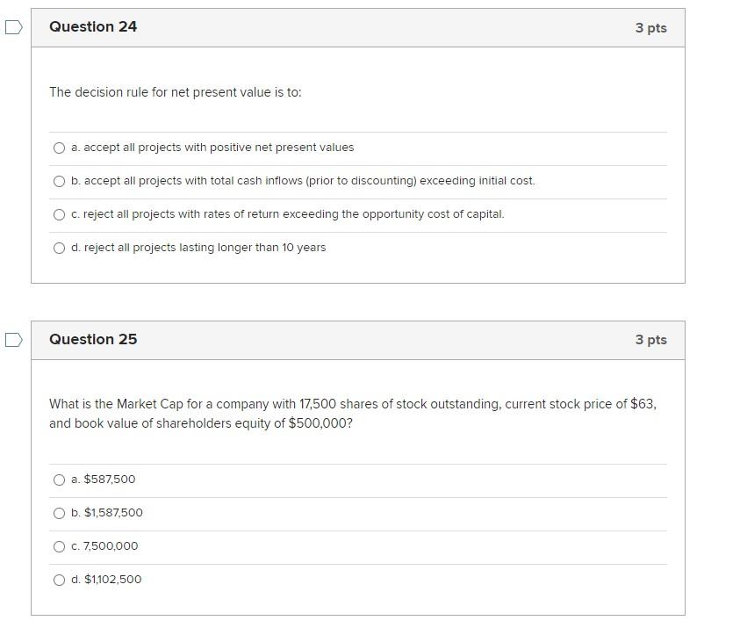Select radio button for answer a in Question 24
The image size is (740, 635).
(x=58, y=148)
